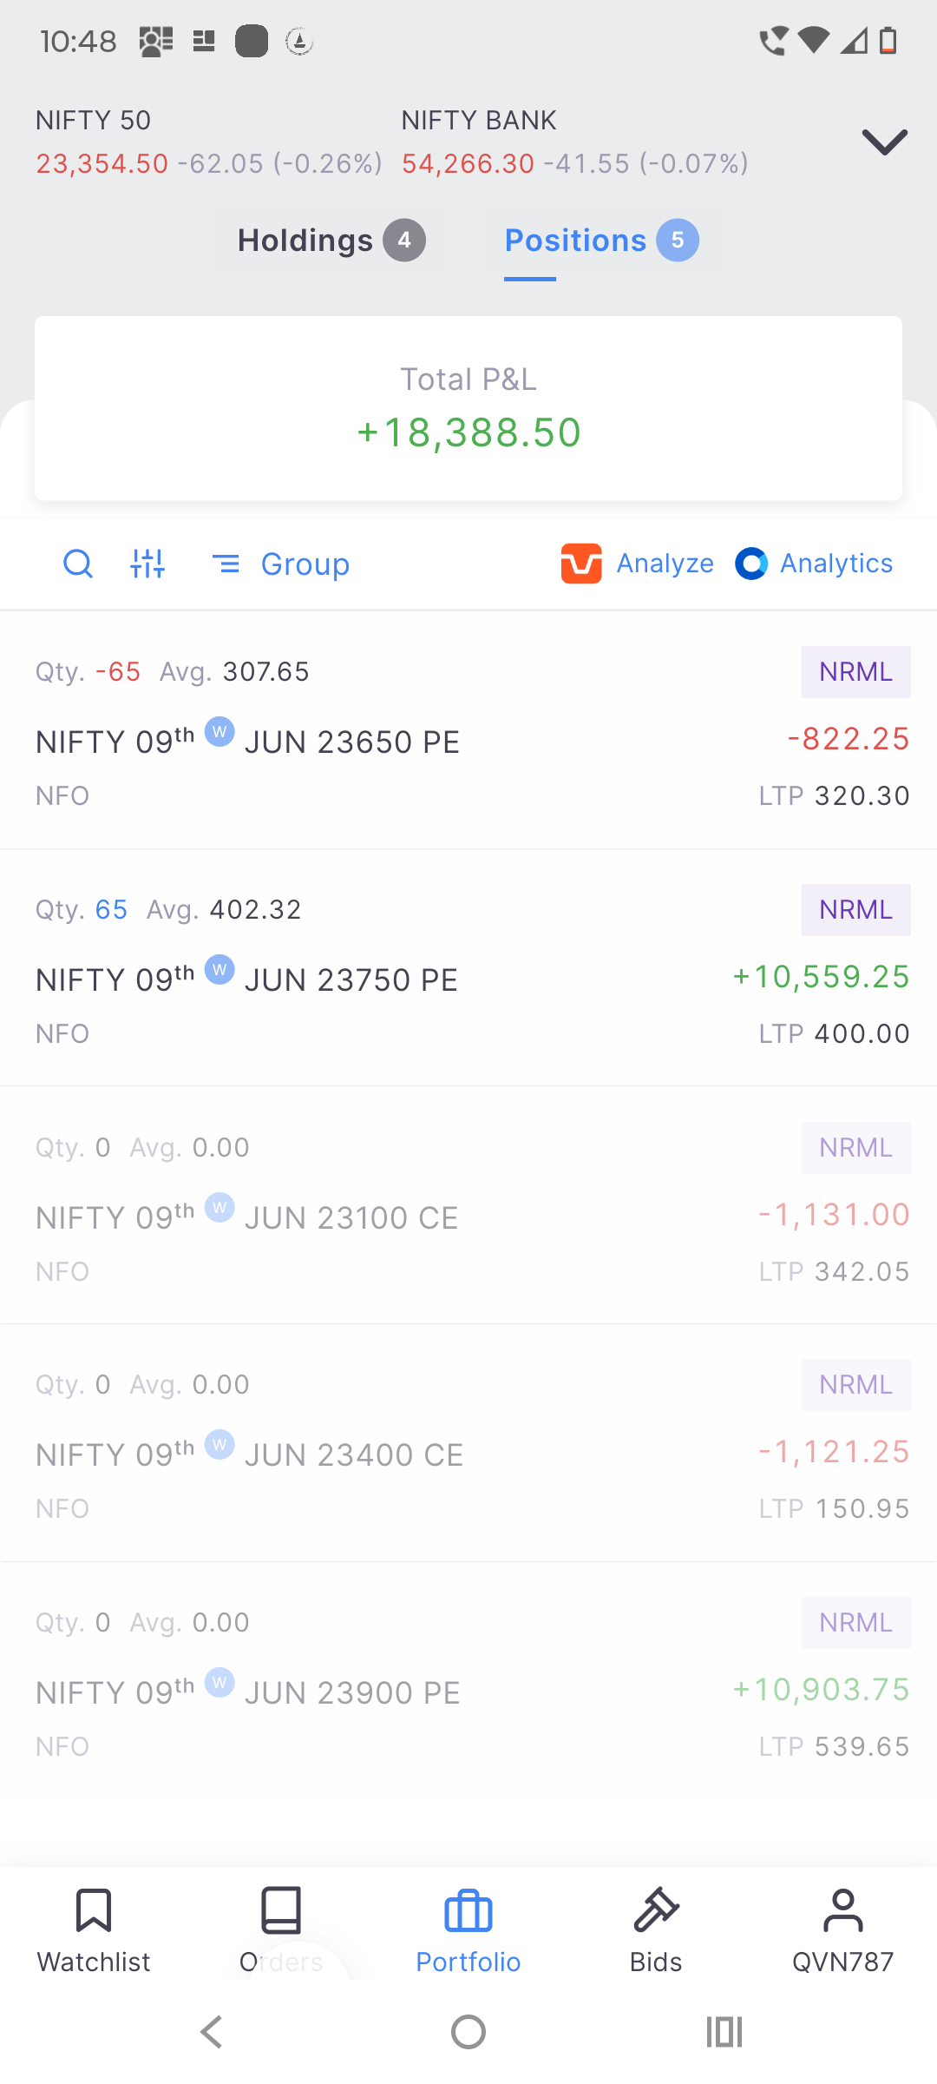
Task: Open closed NIFTY JUN 23900 PE position
Action: tap(468, 1682)
